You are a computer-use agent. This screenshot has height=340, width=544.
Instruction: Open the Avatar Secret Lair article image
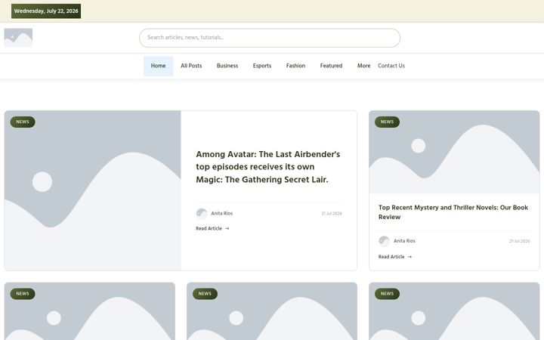point(93,190)
